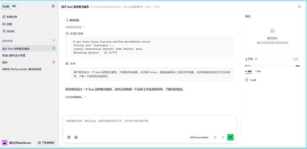
Task: Click the thinking text block
Action: point(152,74)
